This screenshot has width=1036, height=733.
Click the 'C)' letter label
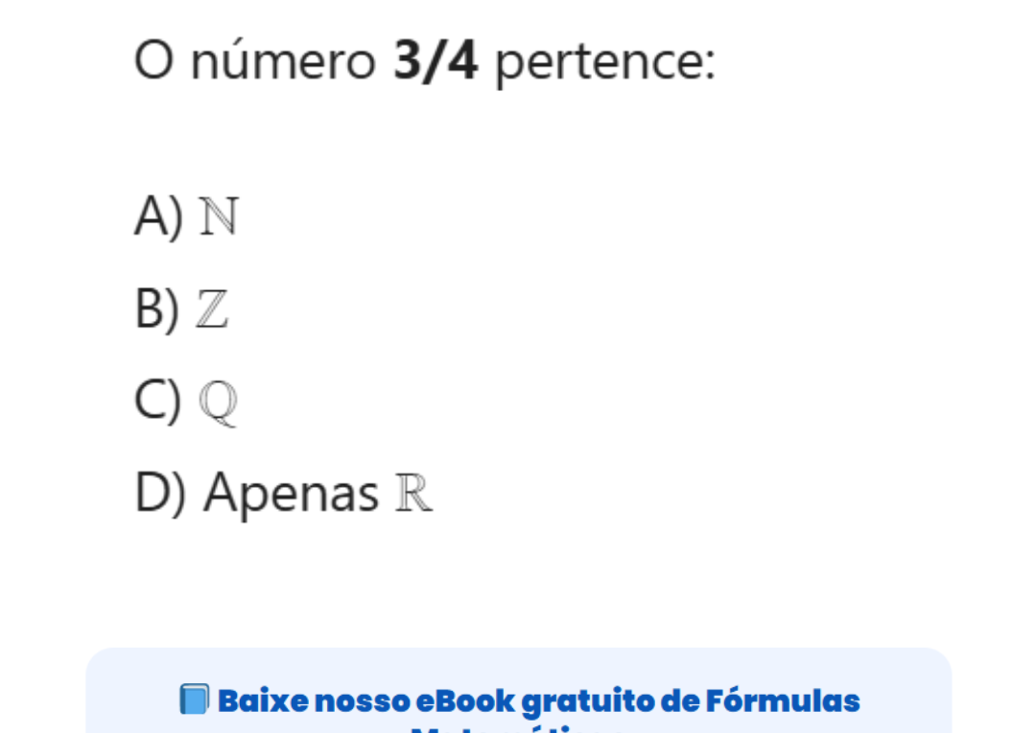158,401
